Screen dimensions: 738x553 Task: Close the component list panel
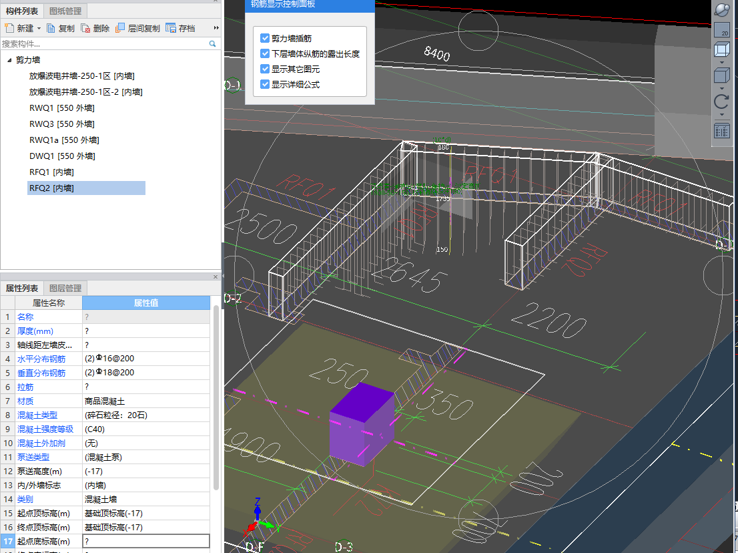tap(216, 1)
